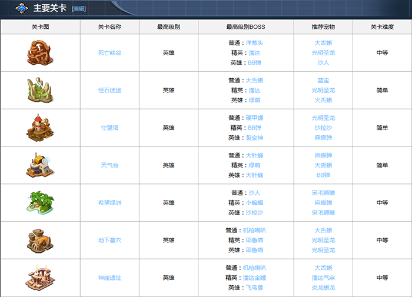Viewport: 412px width, 297px height.
Task: Open the 死亡峡谷 level name link
Action: tap(109, 53)
